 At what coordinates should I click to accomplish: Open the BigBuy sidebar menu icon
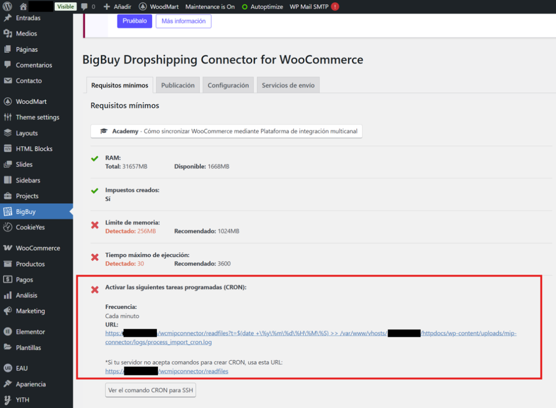pyautogui.click(x=8, y=211)
